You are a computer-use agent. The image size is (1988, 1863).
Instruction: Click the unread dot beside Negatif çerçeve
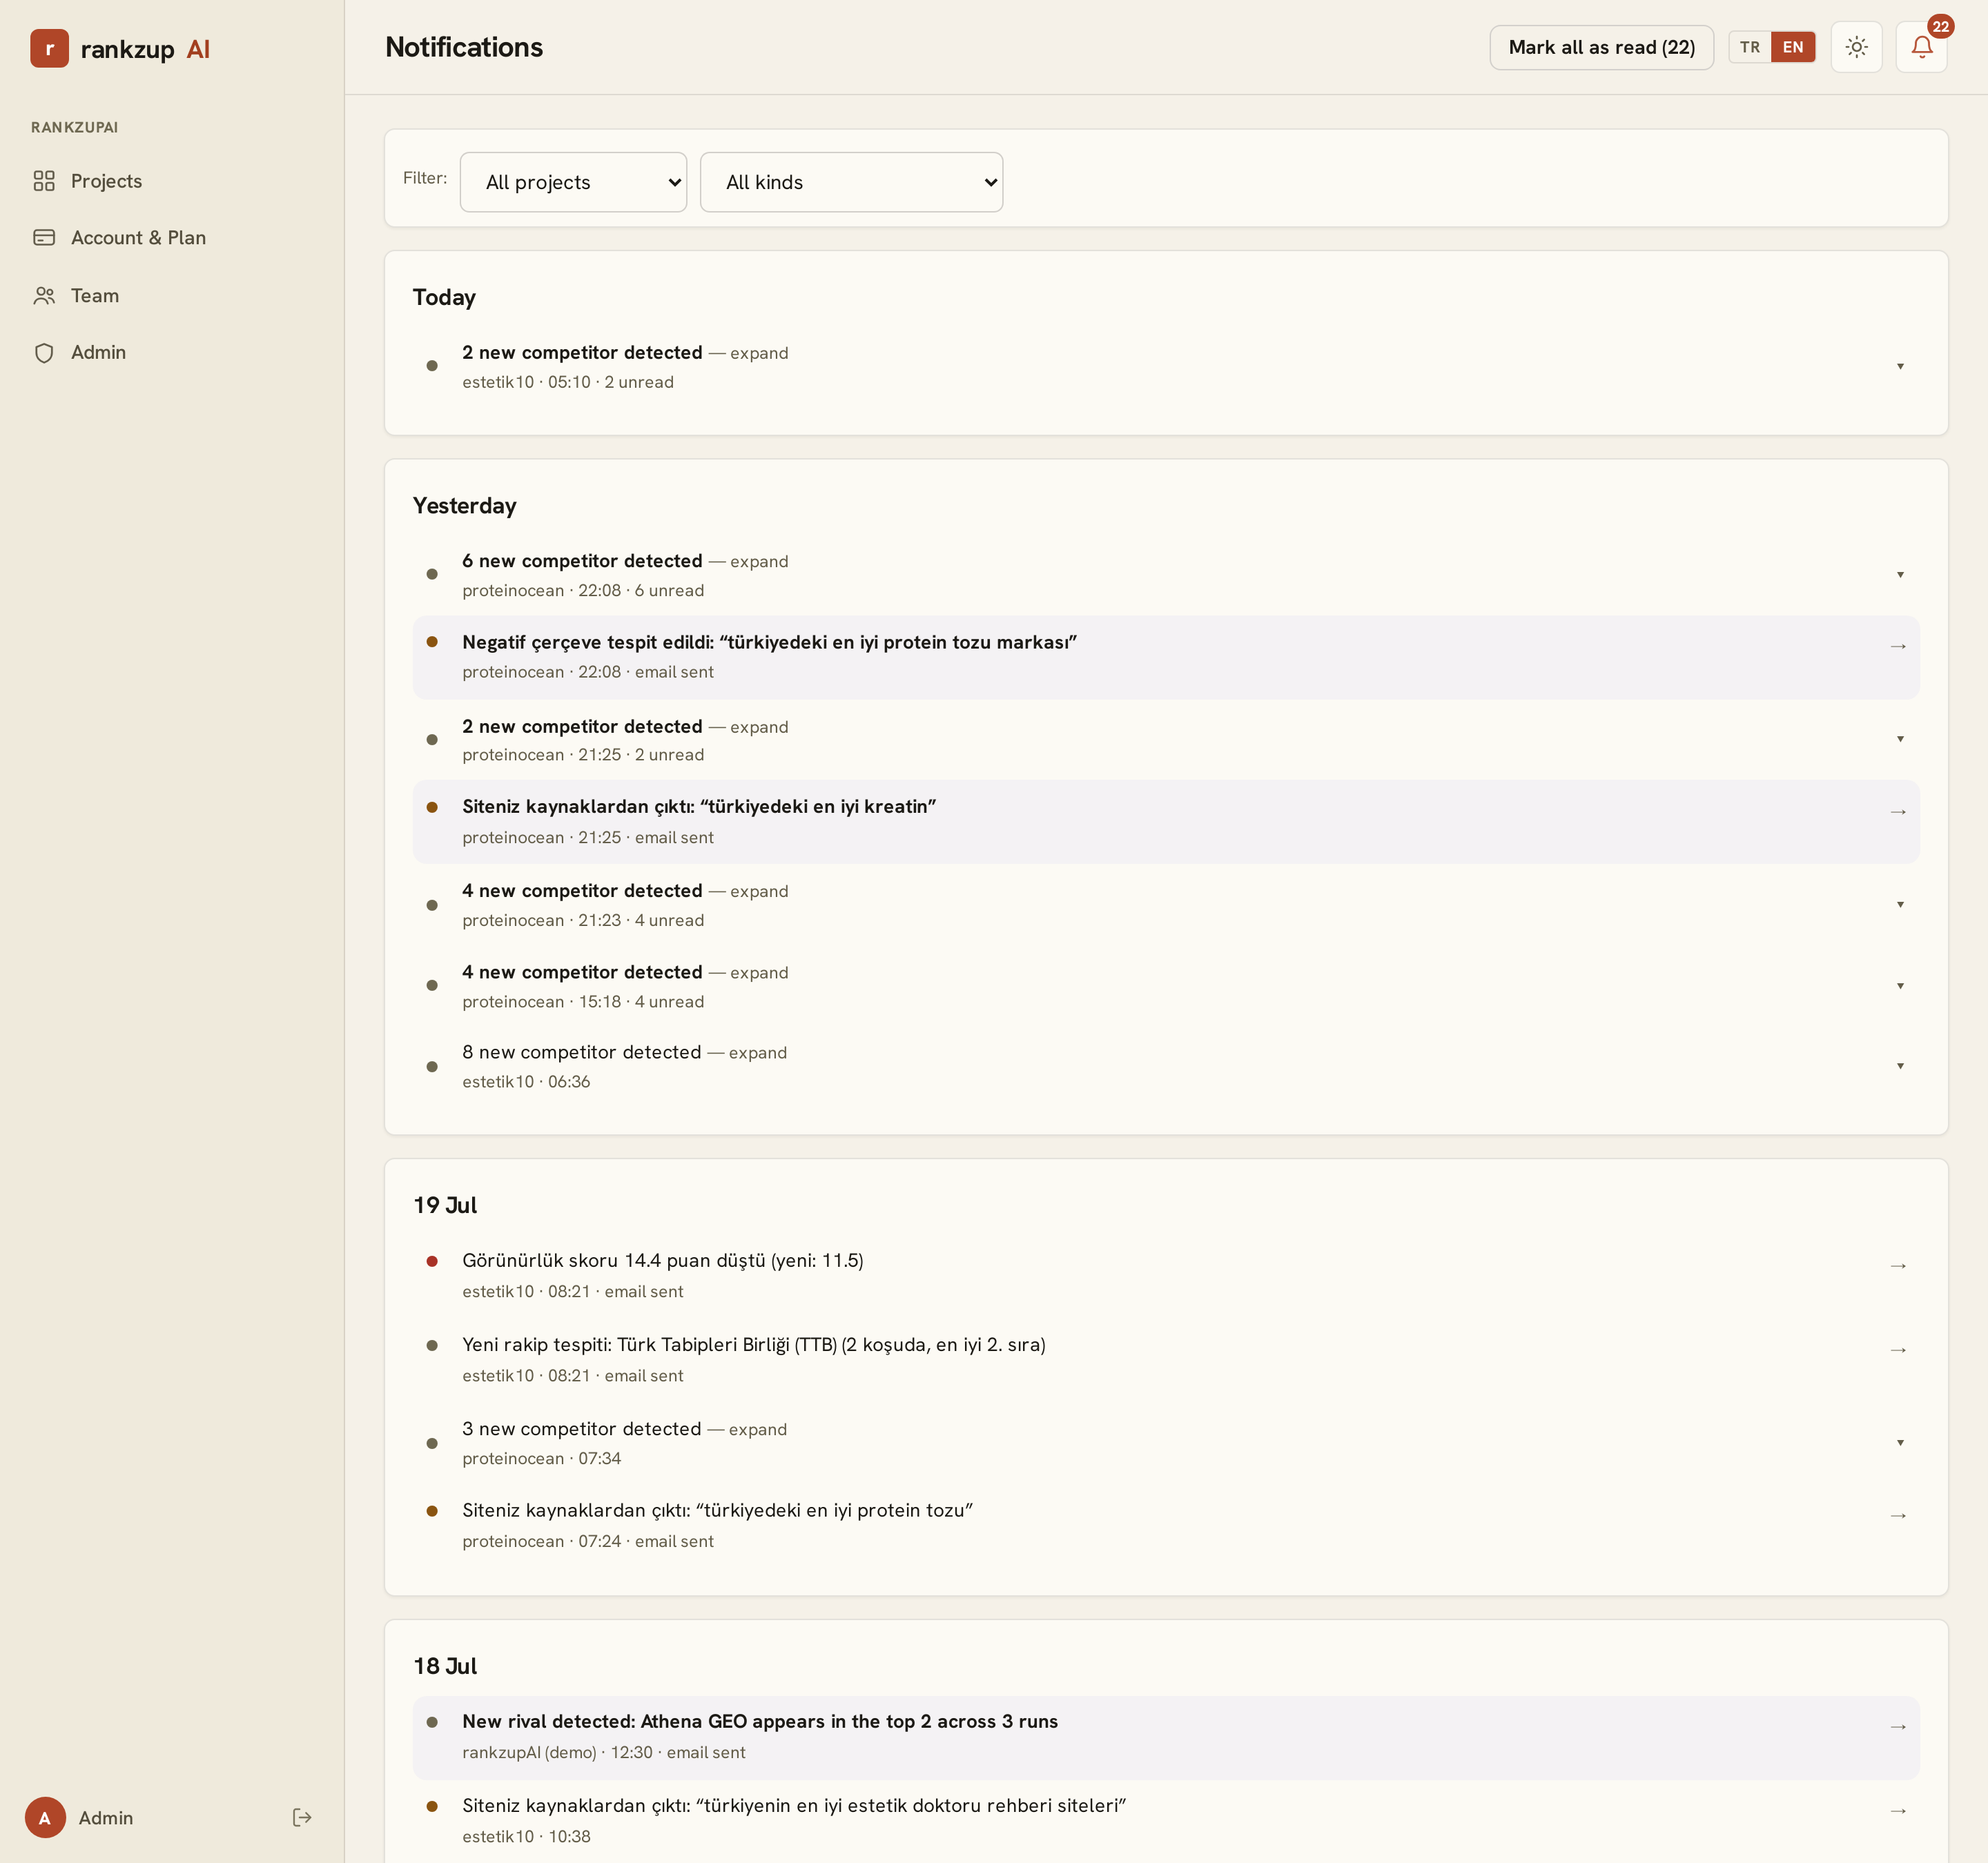[x=432, y=642]
